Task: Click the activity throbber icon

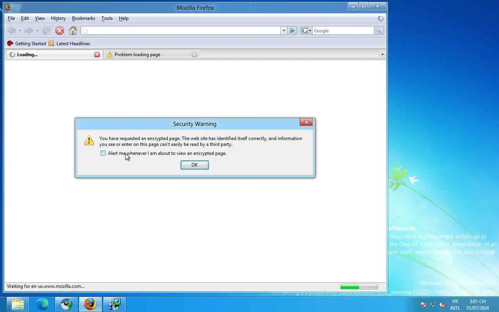Action: coord(380,18)
